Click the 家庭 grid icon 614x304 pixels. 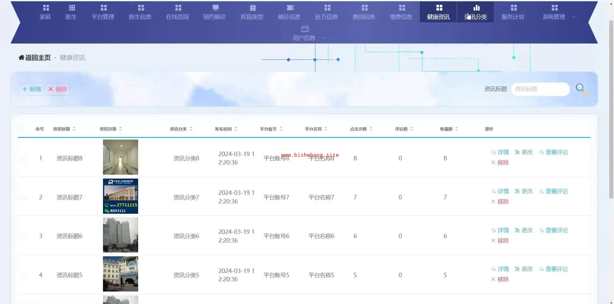[46, 8]
